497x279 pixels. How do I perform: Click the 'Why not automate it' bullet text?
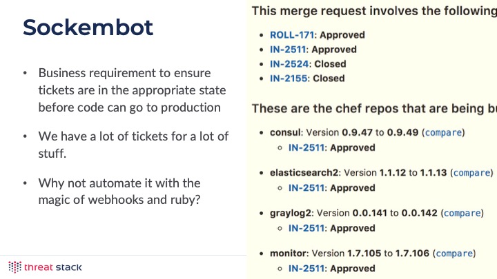(119, 192)
